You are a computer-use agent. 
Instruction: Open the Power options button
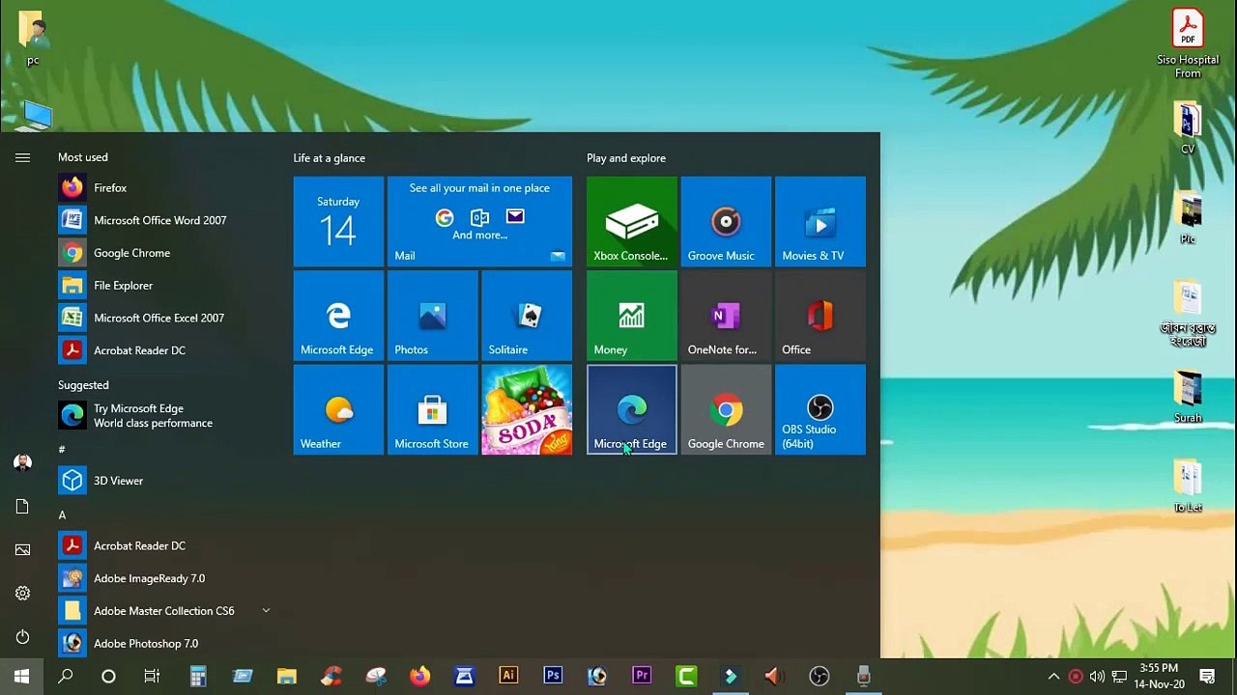point(22,637)
